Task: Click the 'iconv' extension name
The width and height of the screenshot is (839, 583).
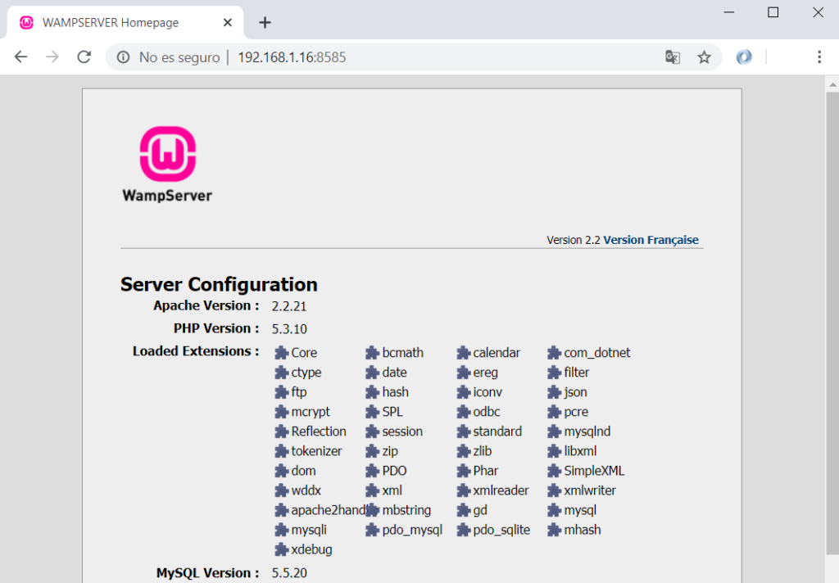Action: click(488, 392)
